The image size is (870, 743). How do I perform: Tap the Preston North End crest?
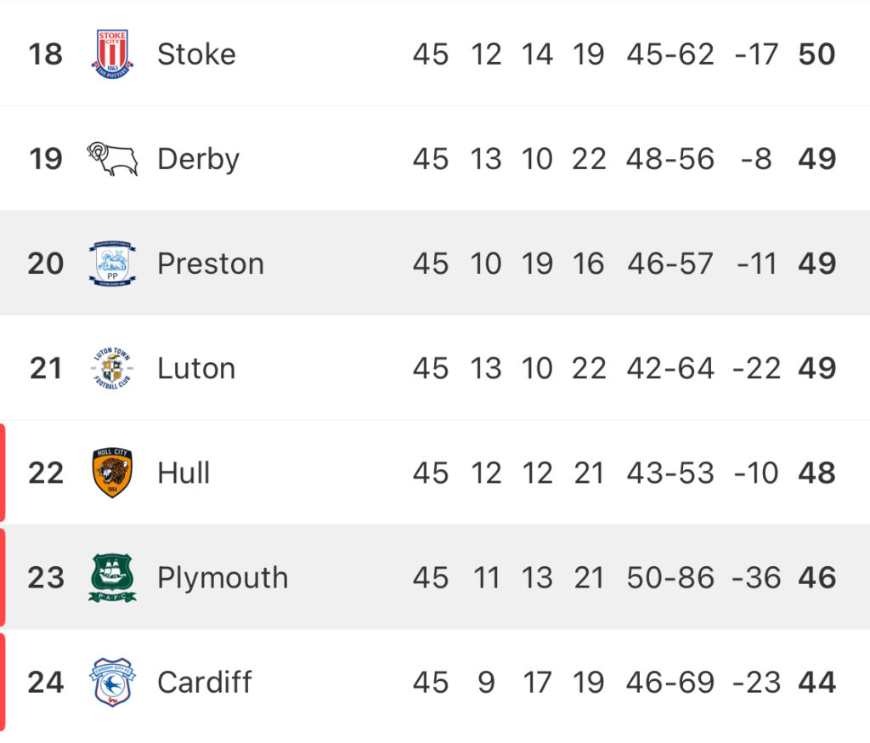pyautogui.click(x=112, y=264)
